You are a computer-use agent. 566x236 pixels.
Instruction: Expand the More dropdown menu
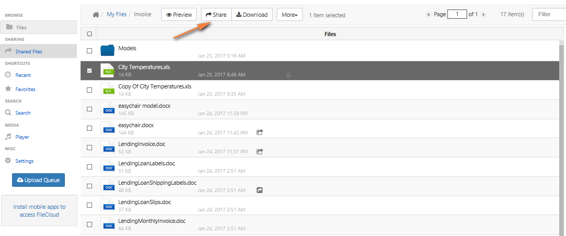pos(290,15)
